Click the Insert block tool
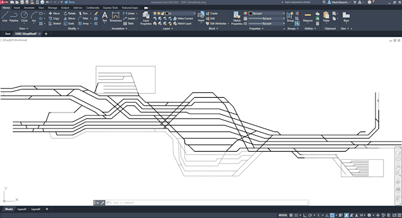 pos(201,17)
